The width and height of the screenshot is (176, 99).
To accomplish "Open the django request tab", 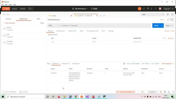I will tap(59, 16).
